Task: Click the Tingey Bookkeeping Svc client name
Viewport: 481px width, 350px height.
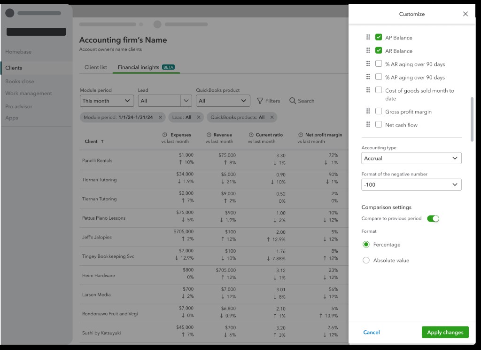Action: point(108,256)
